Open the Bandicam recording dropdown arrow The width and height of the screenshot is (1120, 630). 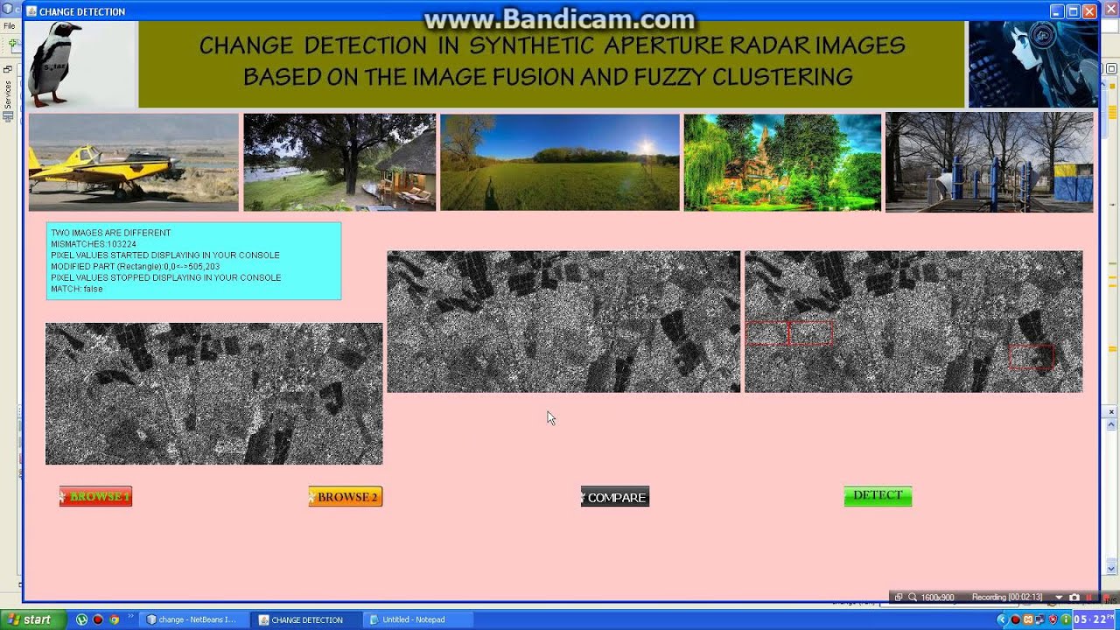pos(1059,598)
